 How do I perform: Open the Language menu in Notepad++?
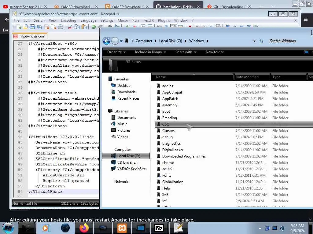88,20
